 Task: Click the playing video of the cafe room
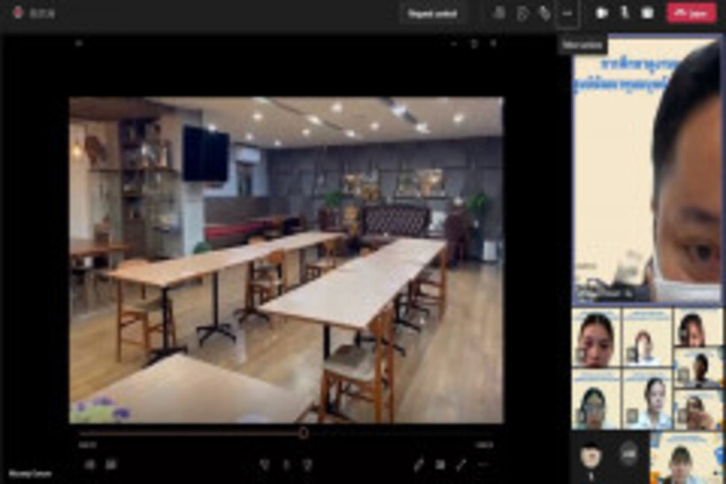click(x=286, y=260)
